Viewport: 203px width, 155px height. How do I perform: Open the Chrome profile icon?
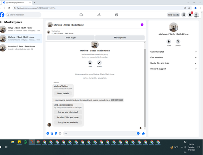click(x=195, y=8)
